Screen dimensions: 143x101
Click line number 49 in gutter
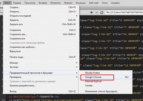coord(3,100)
